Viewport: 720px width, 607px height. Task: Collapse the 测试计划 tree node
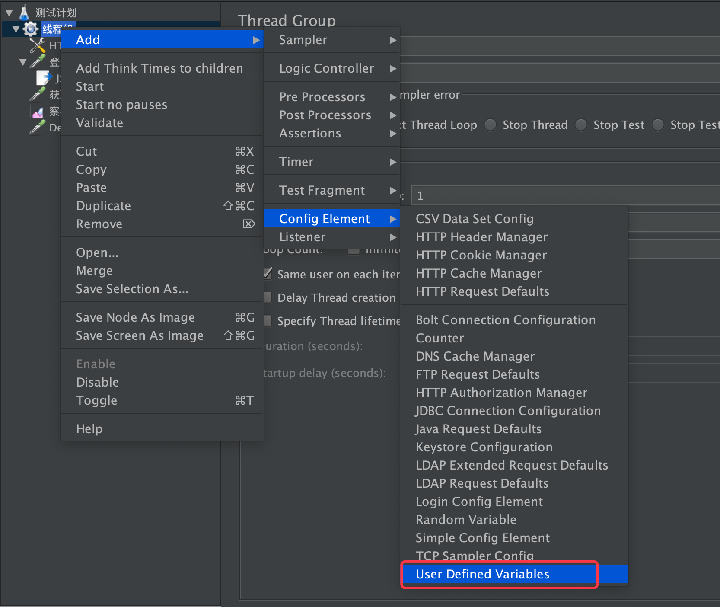(x=9, y=13)
